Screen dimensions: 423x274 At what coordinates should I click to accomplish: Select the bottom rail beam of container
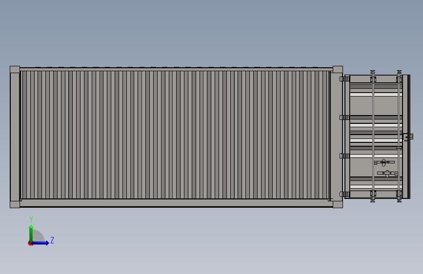pyautogui.click(x=177, y=203)
